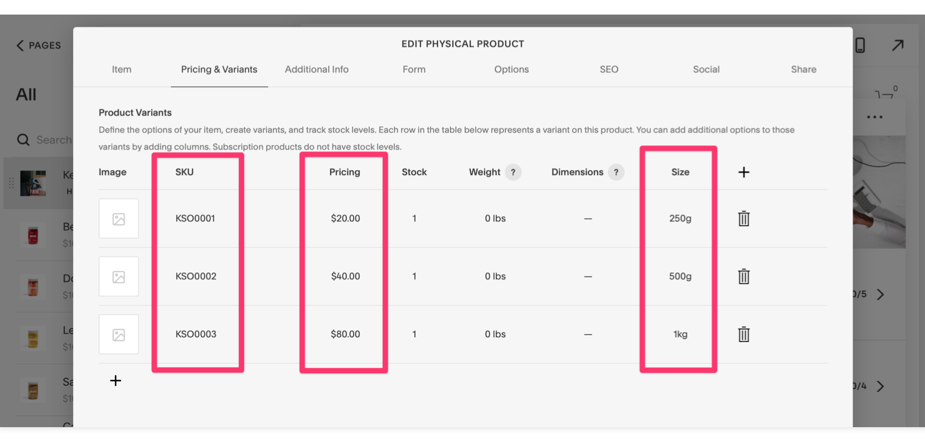Viewport: 925px width, 446px height.
Task: Delete the KSO0002 variant with trash icon
Action: 743,276
